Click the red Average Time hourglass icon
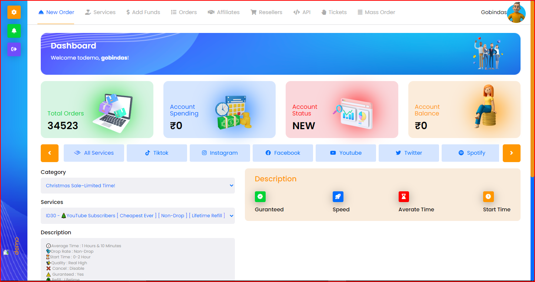 point(404,197)
